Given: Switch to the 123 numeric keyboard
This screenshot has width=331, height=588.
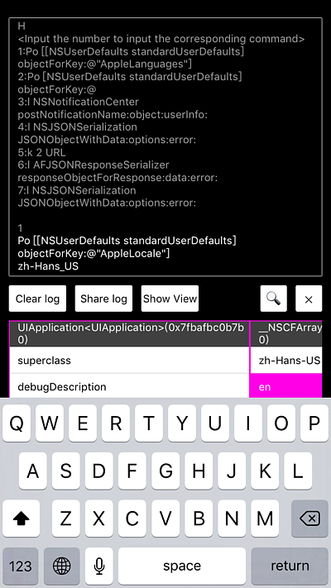Looking at the screenshot, I should [20, 566].
